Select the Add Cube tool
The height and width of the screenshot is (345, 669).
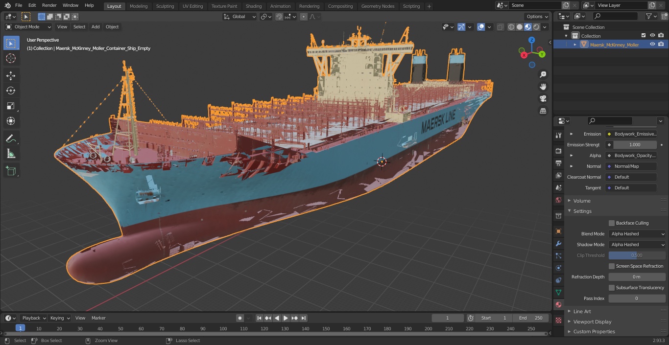point(11,171)
